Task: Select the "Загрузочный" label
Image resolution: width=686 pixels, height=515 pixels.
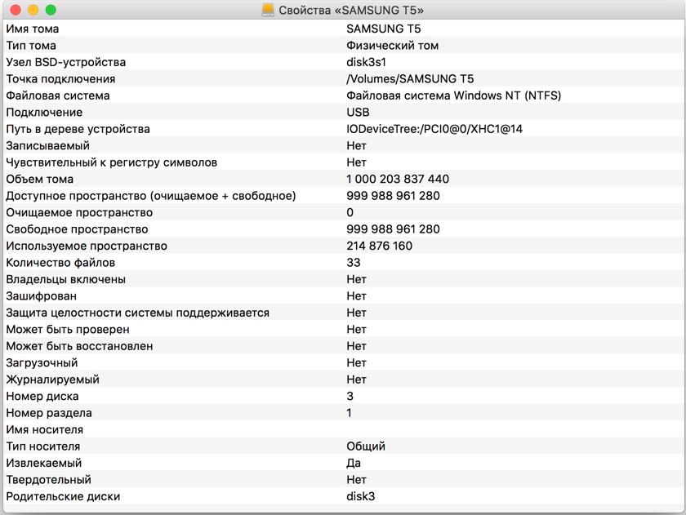Action: pos(42,363)
